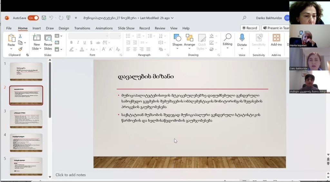The width and height of the screenshot is (330, 182).
Task: Expand the Editing dropdown
Action: click(228, 42)
